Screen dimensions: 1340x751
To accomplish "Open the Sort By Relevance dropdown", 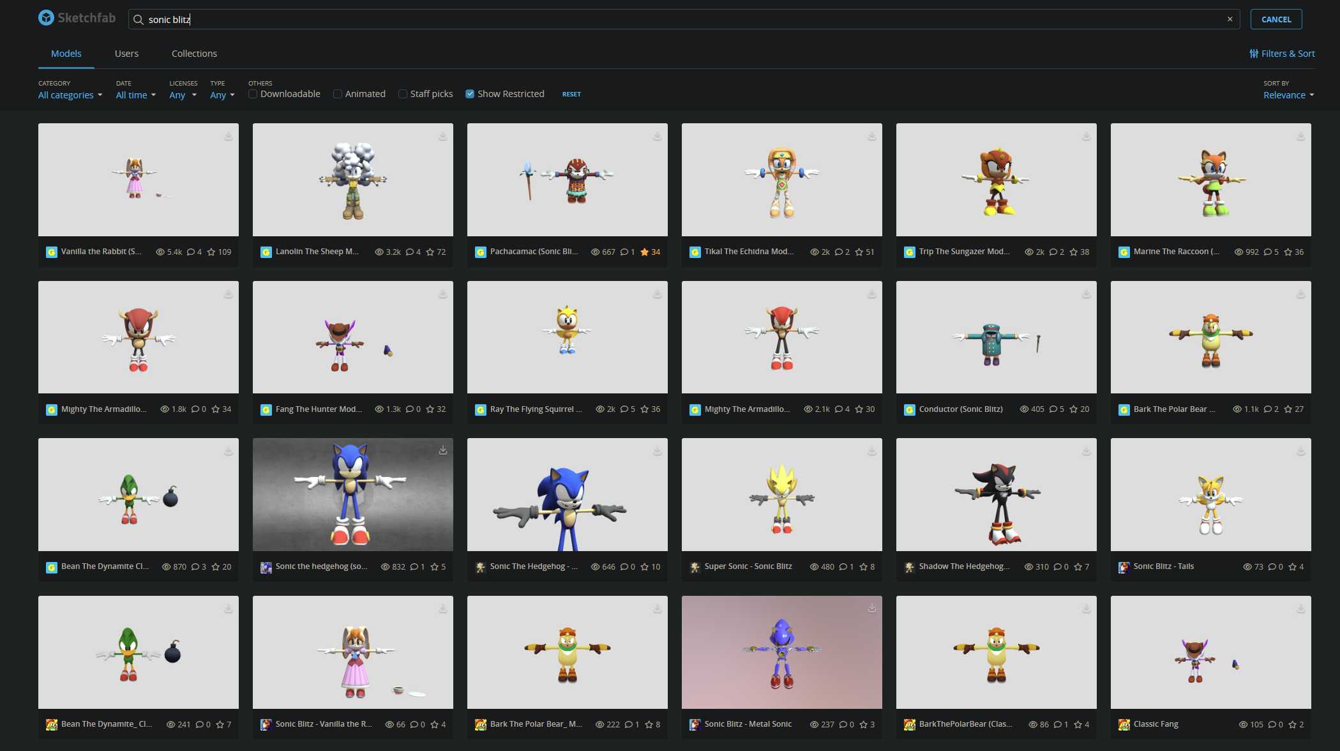I will 1289,95.
